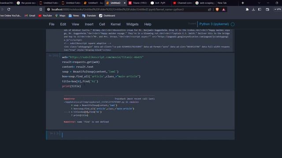Maximize the browser window

click(277, 3)
